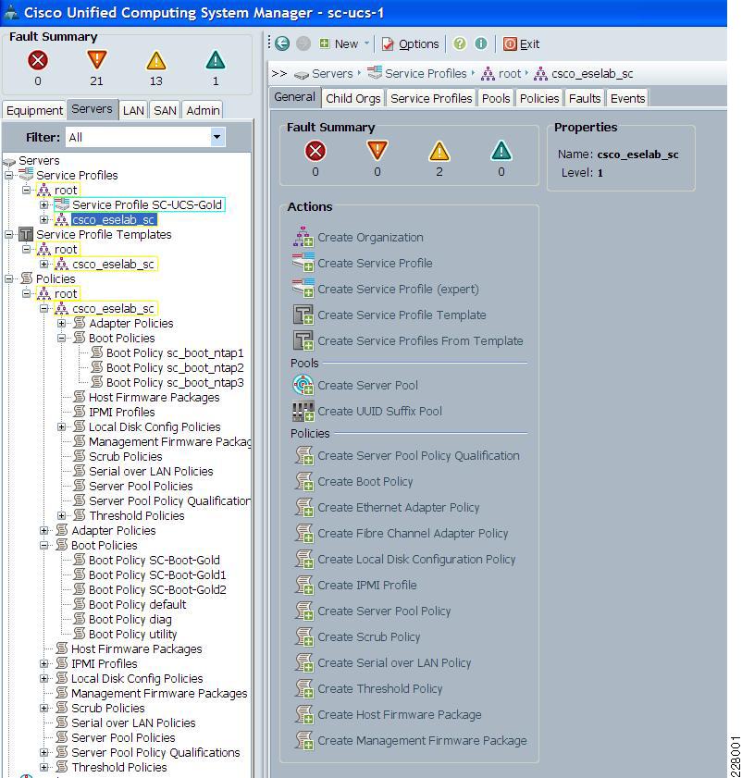Click Create Server Pool Policy Qualification link
This screenshot has width=742, height=778.
(x=418, y=455)
